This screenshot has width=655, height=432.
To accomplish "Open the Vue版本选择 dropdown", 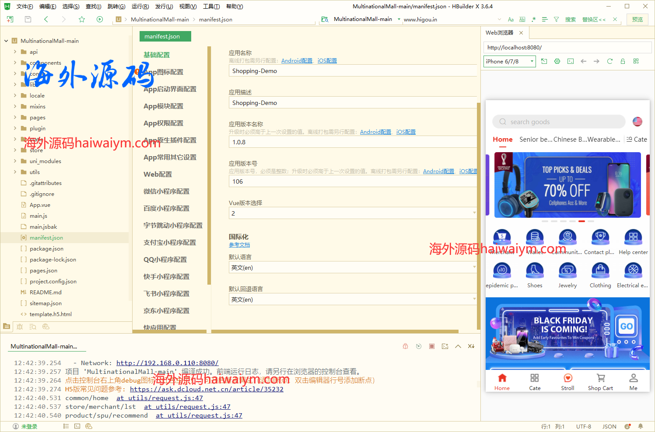I will [x=352, y=213].
